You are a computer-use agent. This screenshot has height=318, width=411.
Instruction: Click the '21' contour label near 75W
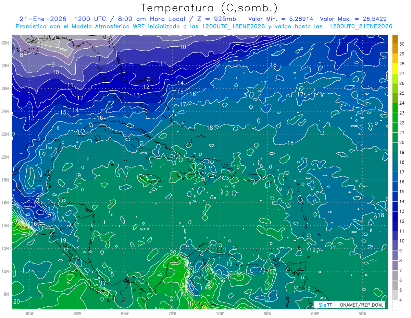(173, 299)
